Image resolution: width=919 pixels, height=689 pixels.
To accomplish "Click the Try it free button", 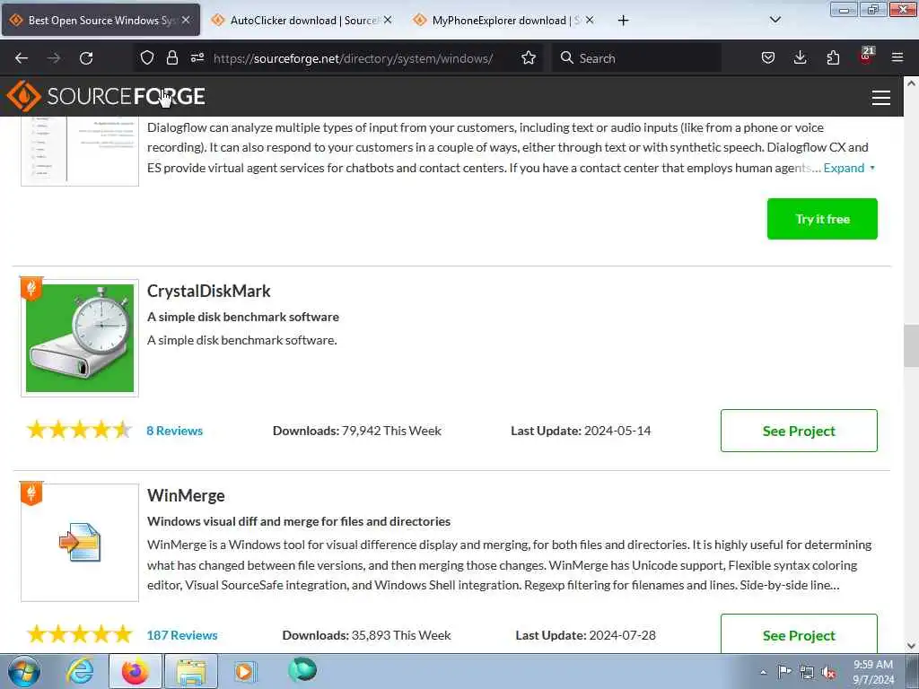I will click(x=822, y=219).
